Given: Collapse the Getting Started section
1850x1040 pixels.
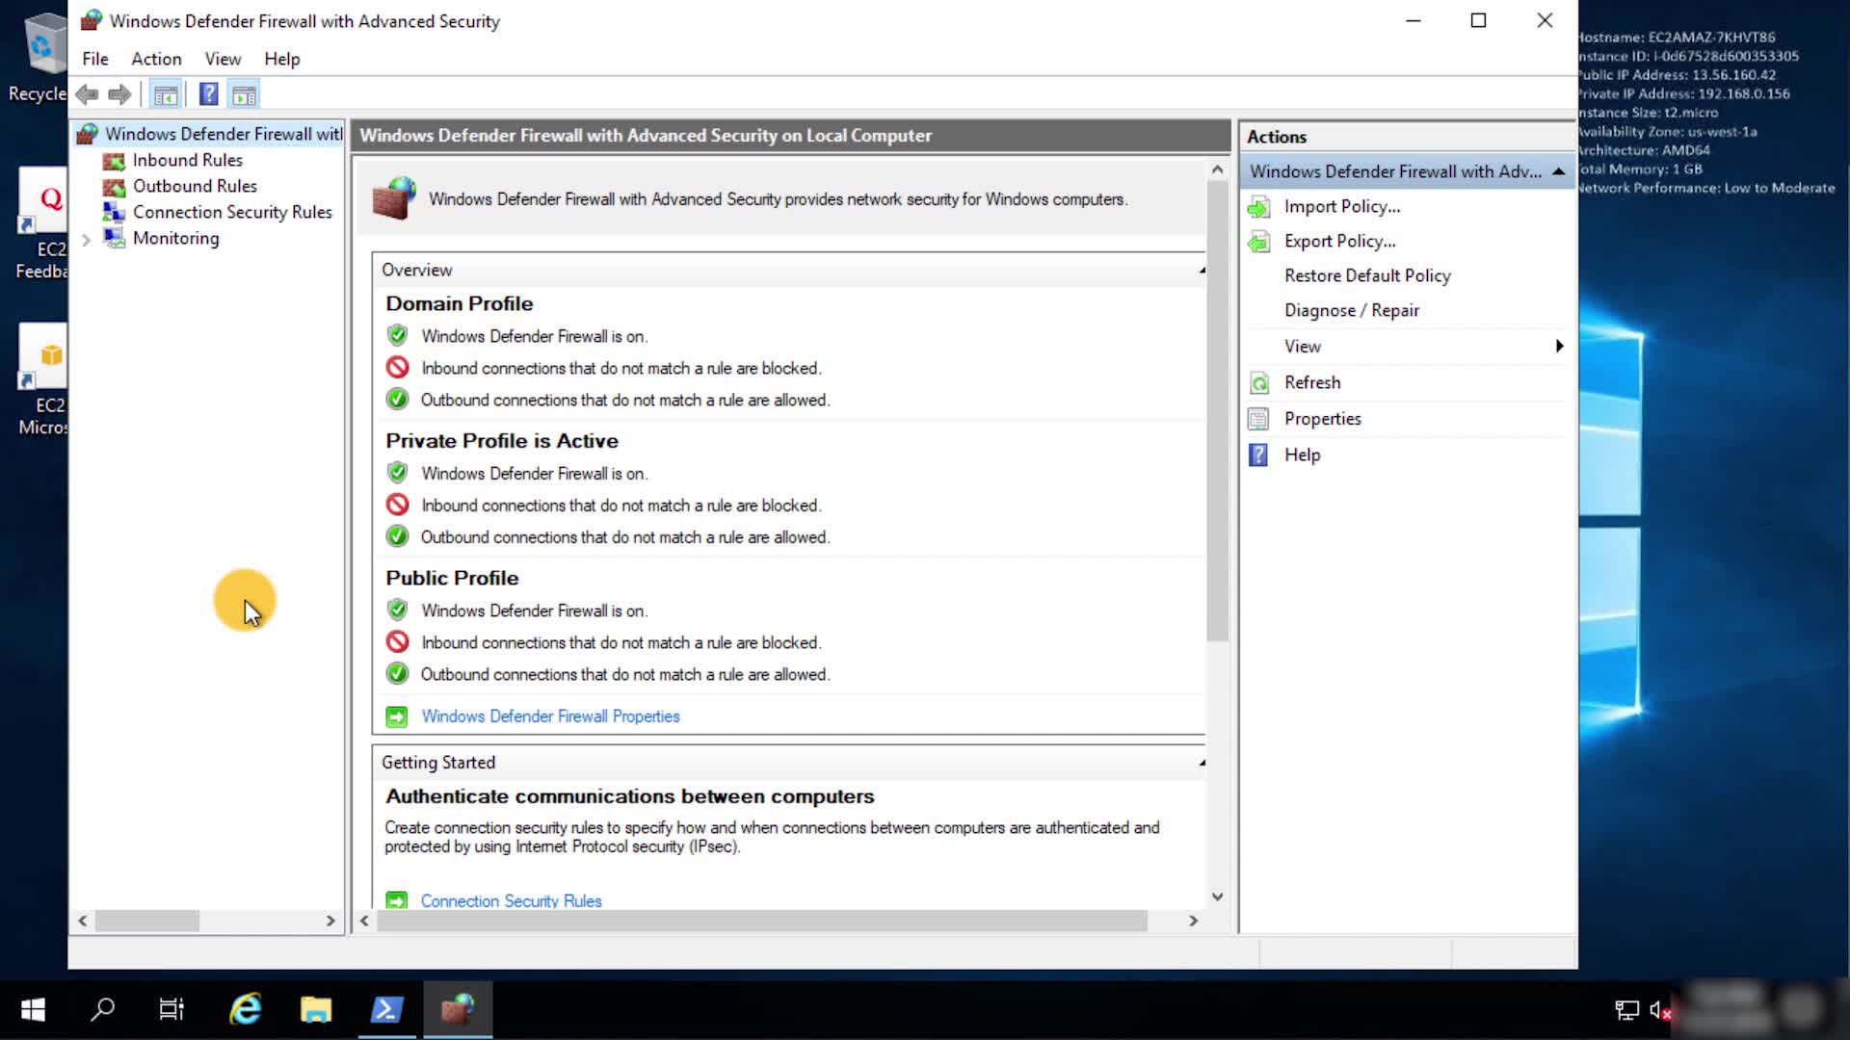Looking at the screenshot, I should [x=1202, y=763].
